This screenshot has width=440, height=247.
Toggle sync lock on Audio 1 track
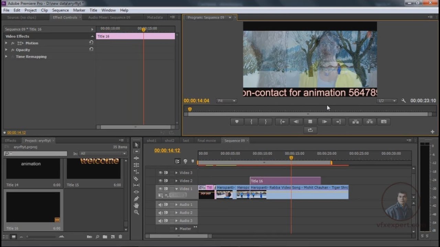pos(166,204)
